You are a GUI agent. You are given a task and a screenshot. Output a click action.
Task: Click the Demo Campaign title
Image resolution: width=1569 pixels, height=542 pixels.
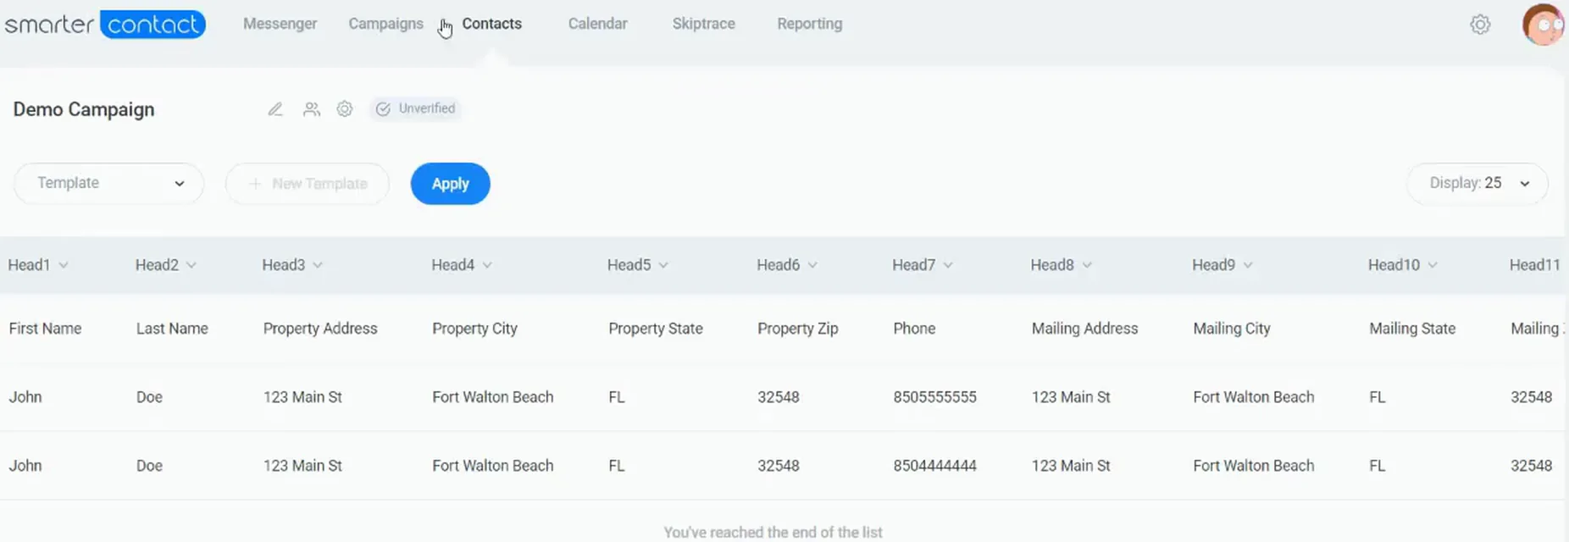[x=84, y=109]
